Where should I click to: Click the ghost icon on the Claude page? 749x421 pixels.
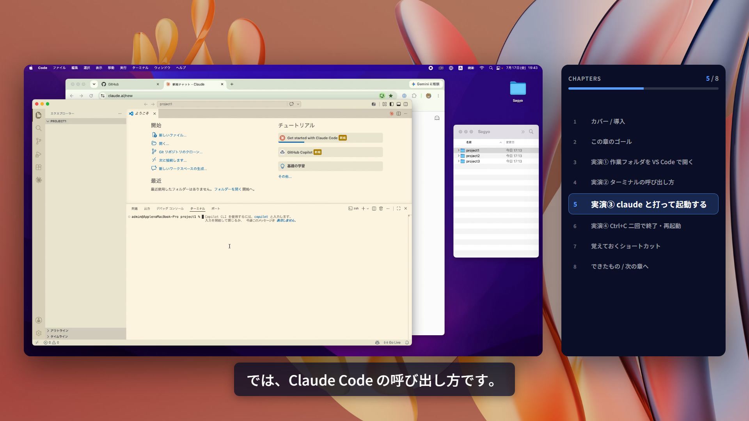point(437,118)
